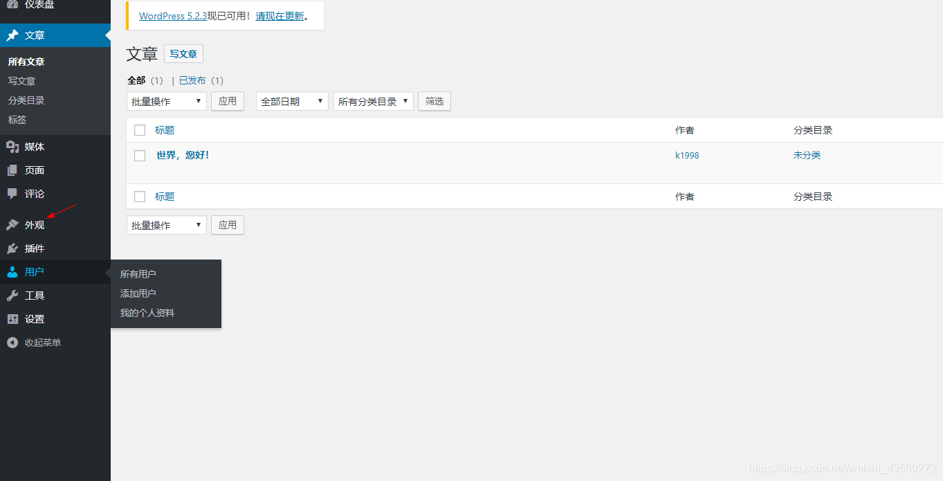Click the 请现在更新 update link
Screen dimensions: 943x481
280,16
